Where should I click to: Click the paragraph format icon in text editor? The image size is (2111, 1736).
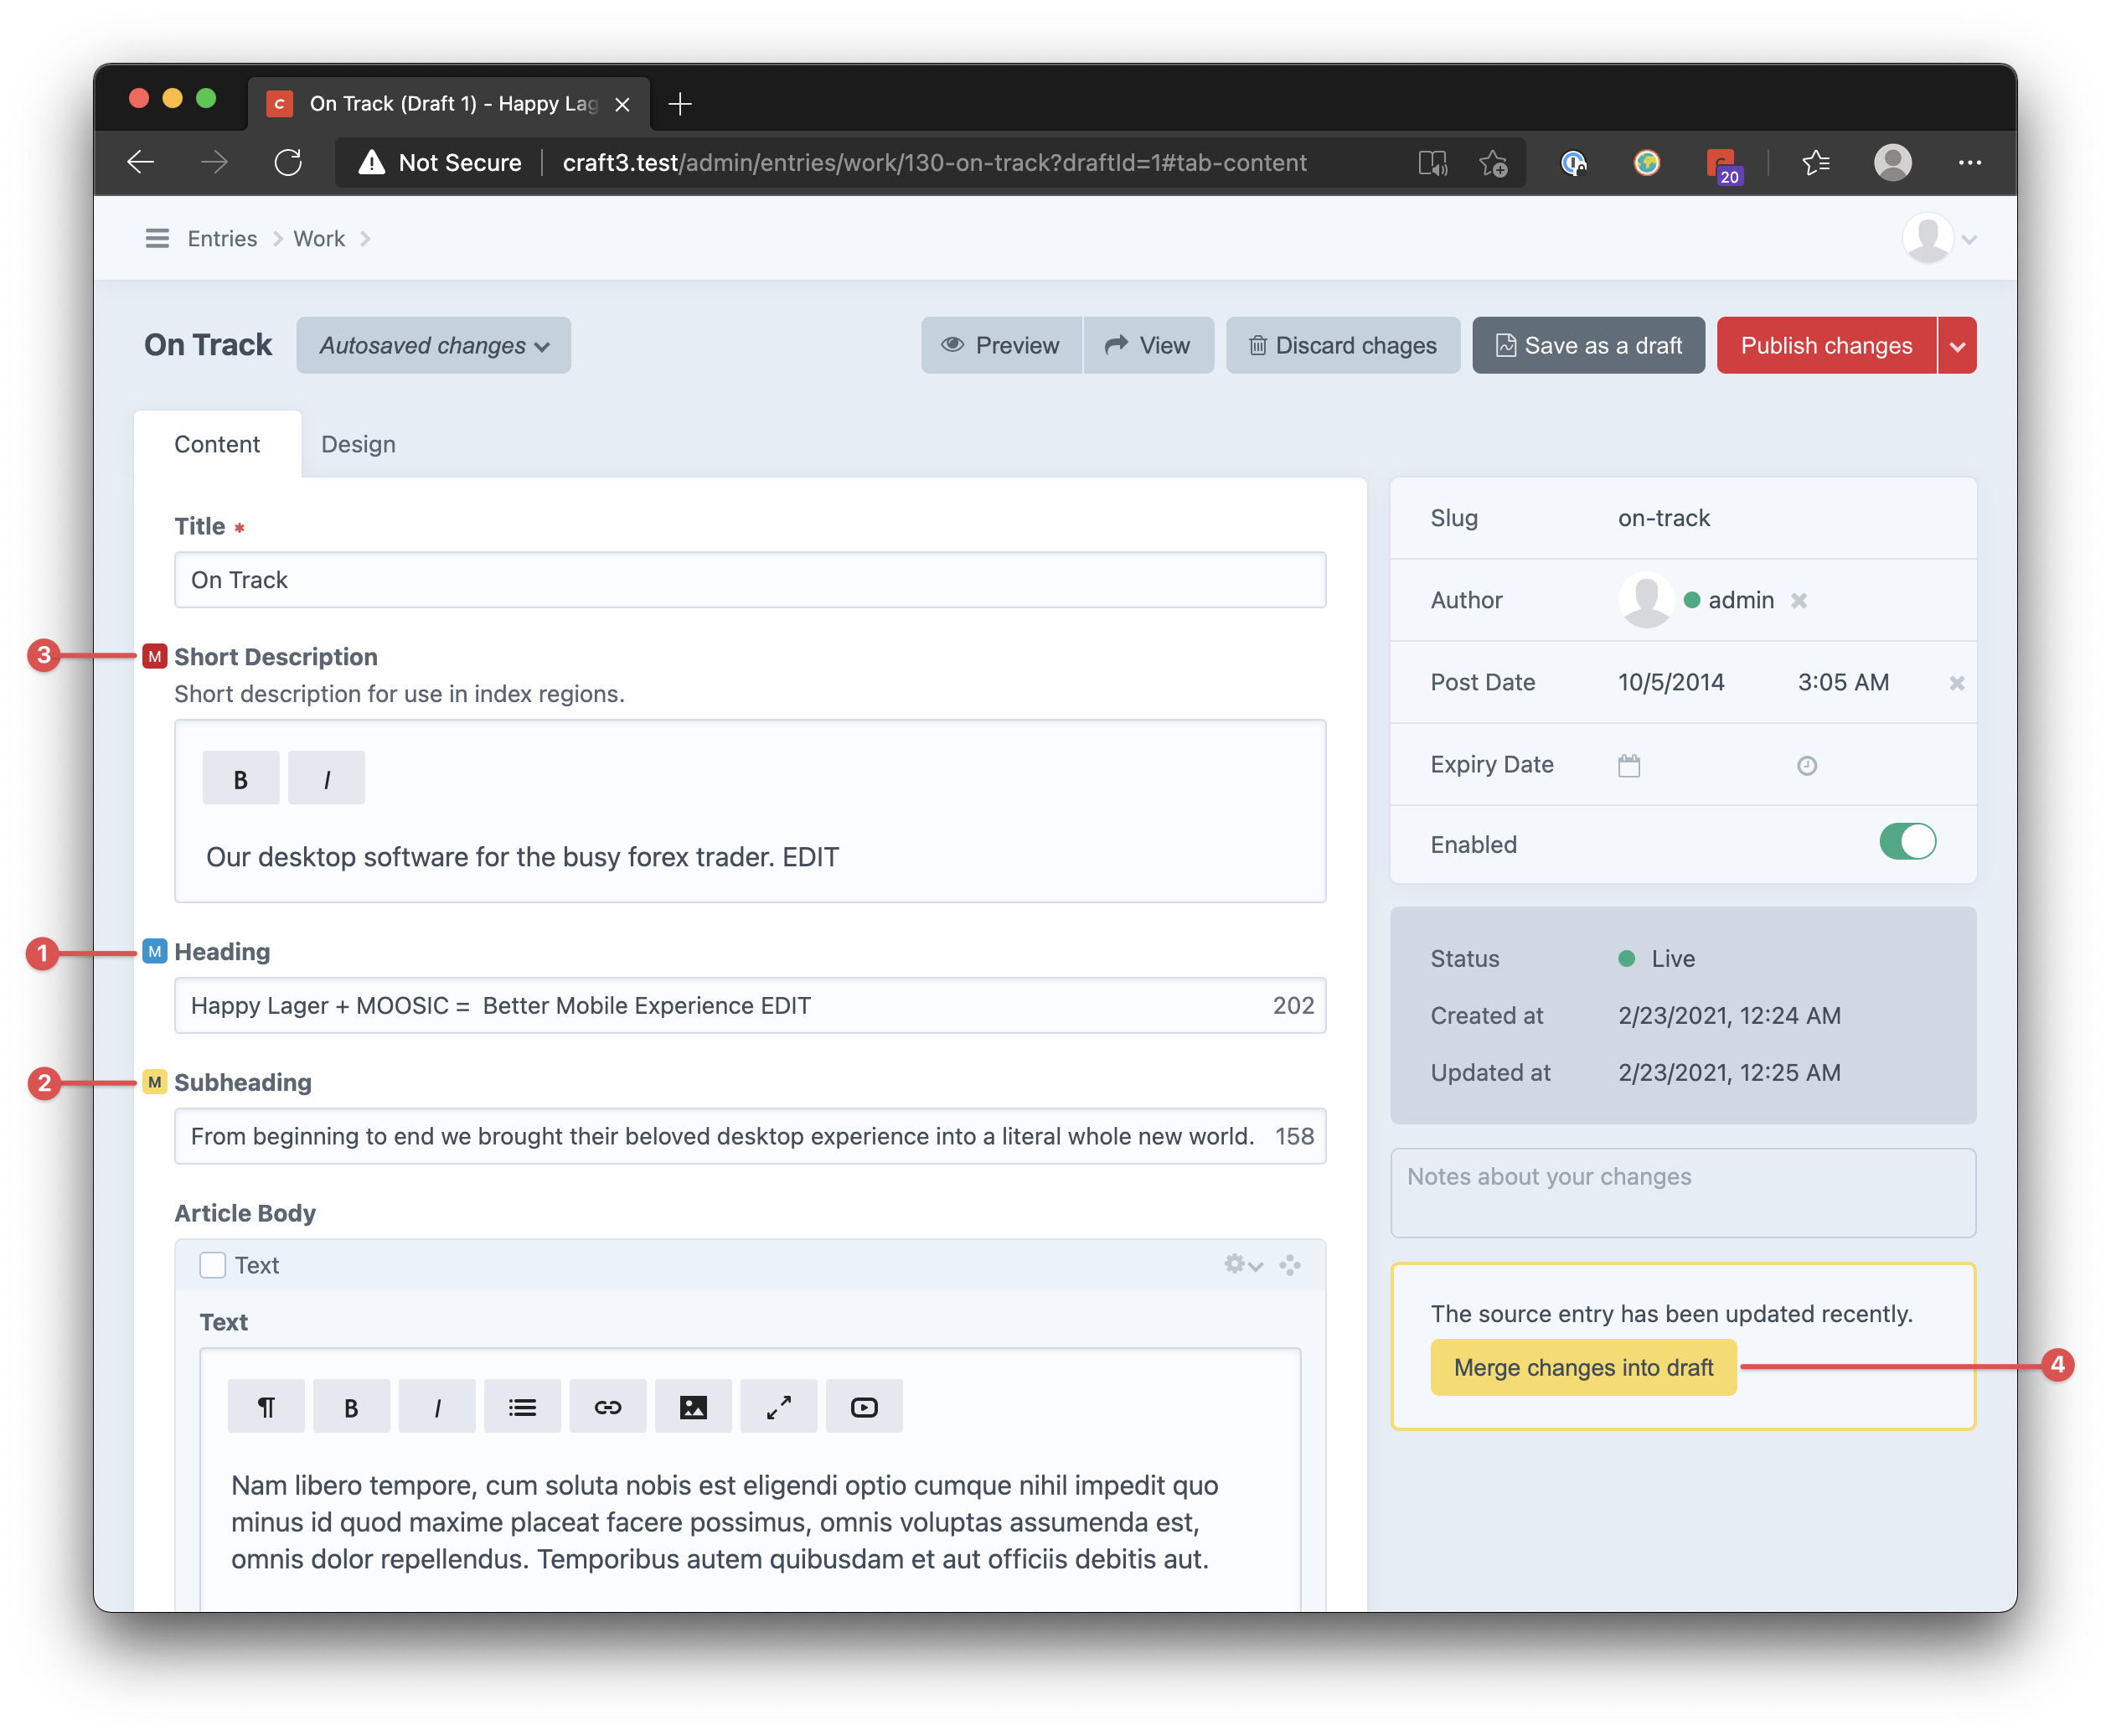pos(266,1407)
